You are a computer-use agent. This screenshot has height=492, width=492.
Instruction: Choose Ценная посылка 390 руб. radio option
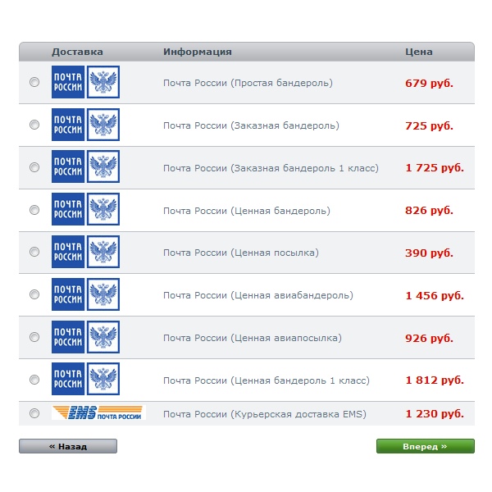pos(34,252)
